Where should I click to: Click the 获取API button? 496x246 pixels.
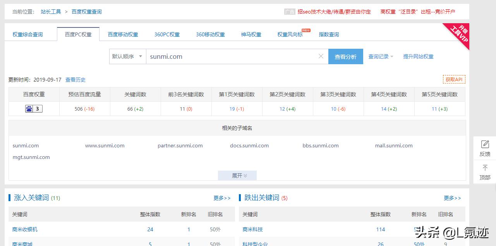(454, 79)
